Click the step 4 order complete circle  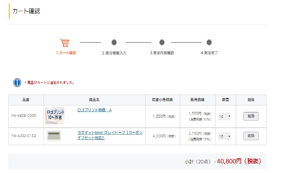209,42
